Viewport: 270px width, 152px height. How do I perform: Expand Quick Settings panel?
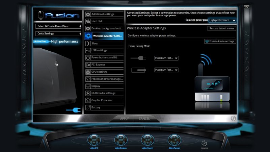58,33
